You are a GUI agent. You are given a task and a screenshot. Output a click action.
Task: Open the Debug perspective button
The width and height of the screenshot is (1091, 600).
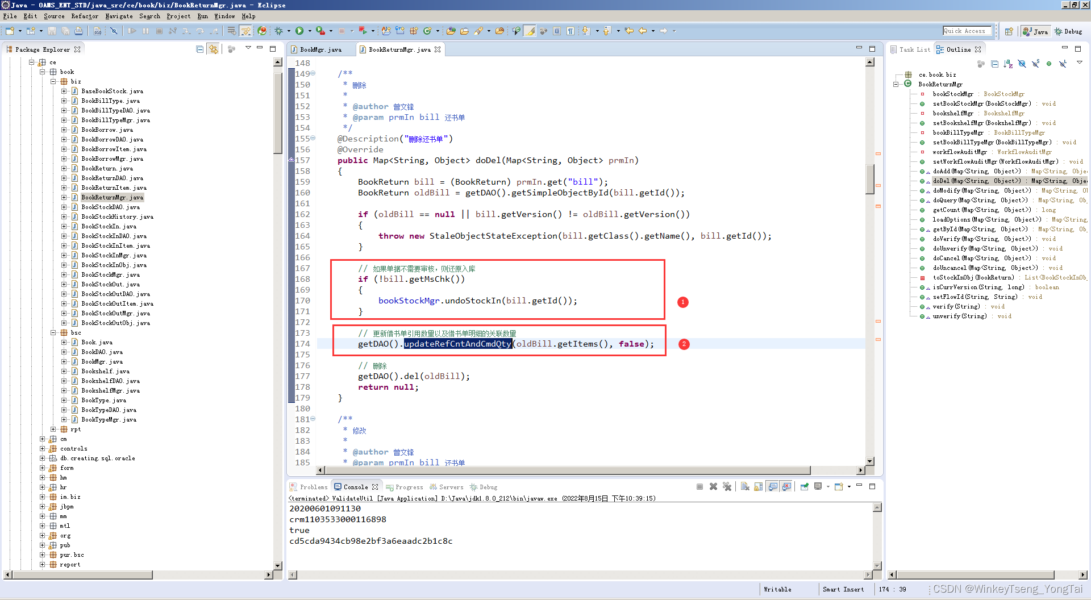(1068, 31)
